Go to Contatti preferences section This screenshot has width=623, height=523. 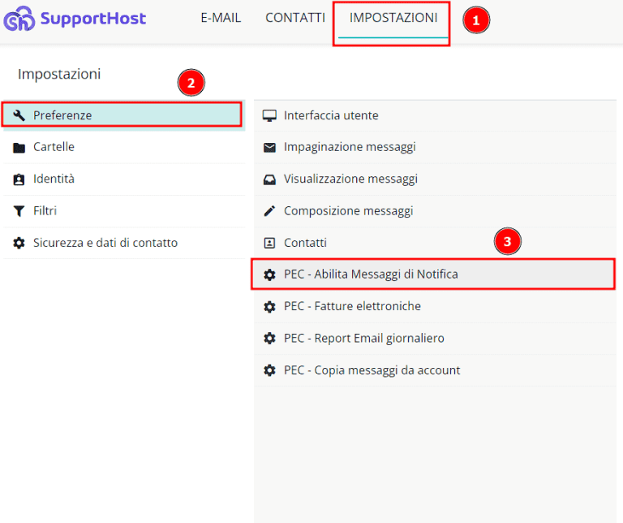(x=305, y=243)
